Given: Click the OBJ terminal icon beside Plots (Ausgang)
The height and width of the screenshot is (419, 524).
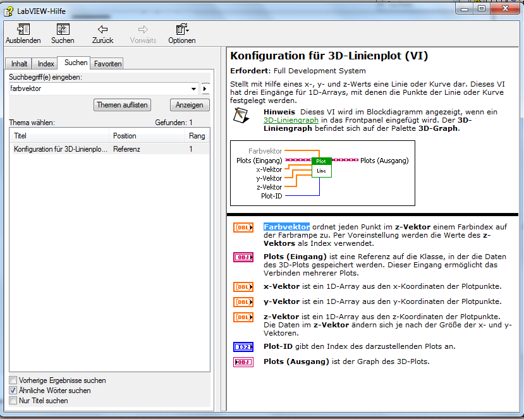Looking at the screenshot, I should [x=243, y=362].
